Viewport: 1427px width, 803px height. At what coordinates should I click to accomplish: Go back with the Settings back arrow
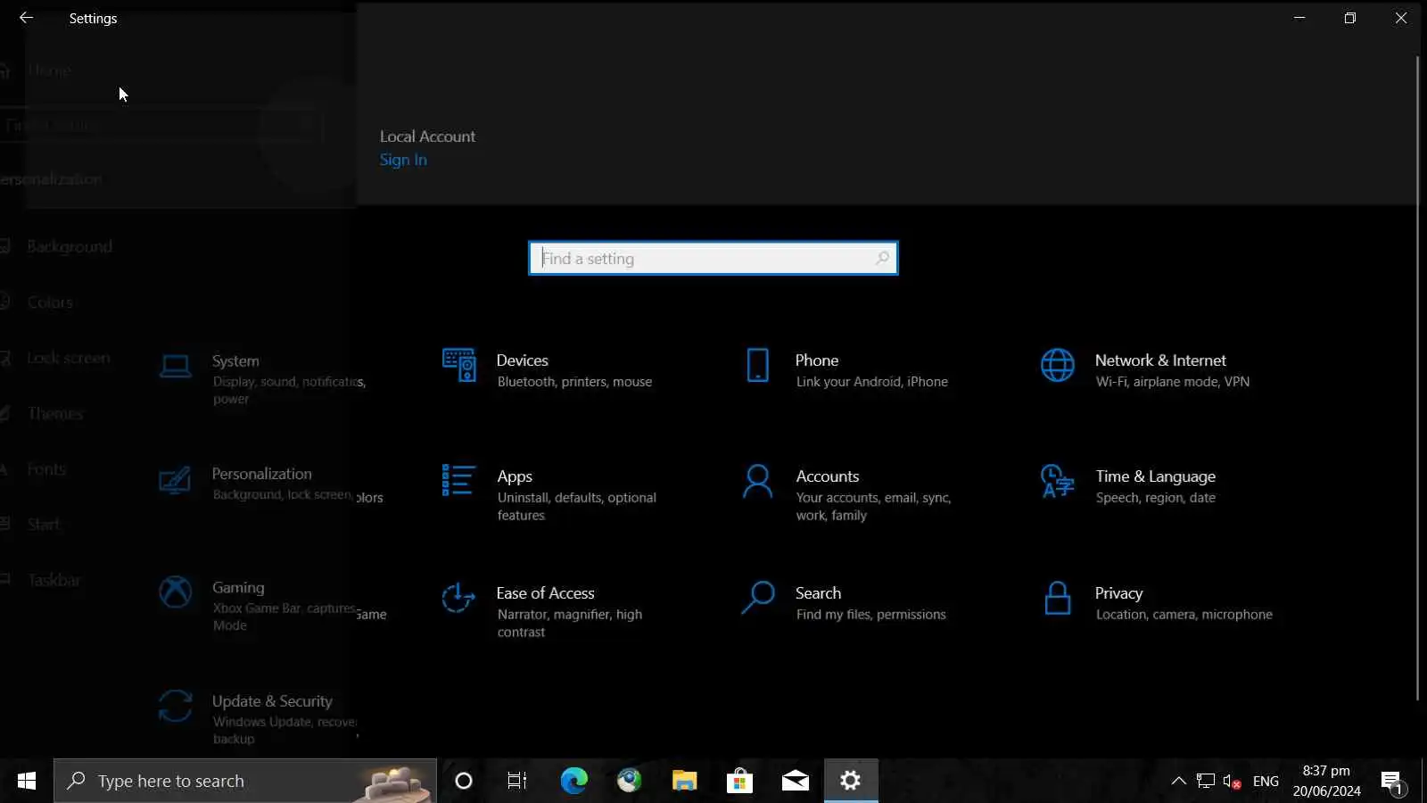pyautogui.click(x=26, y=18)
